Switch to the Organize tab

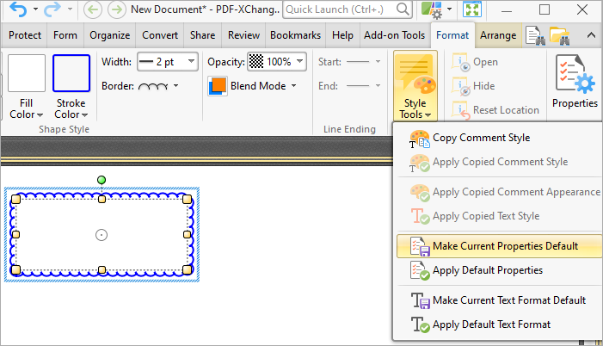[109, 35]
